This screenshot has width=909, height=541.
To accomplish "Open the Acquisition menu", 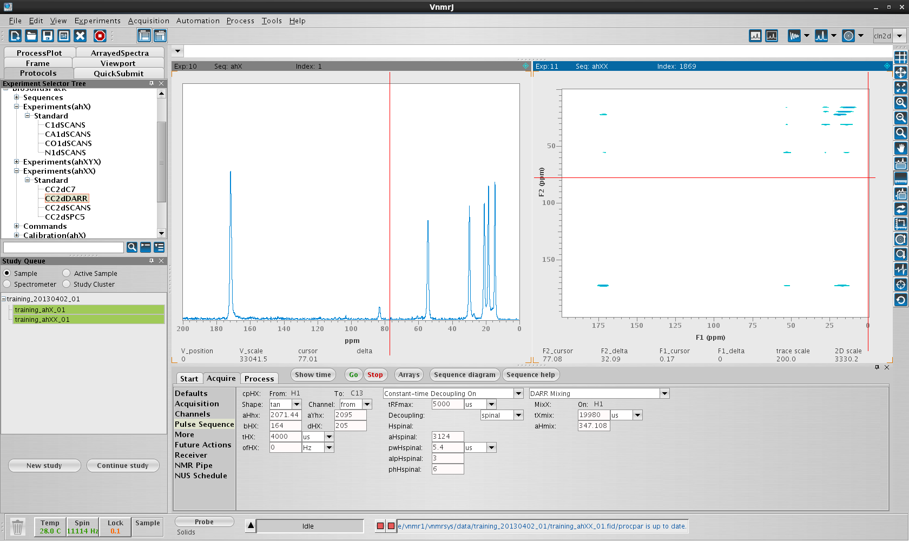I will [x=148, y=21].
